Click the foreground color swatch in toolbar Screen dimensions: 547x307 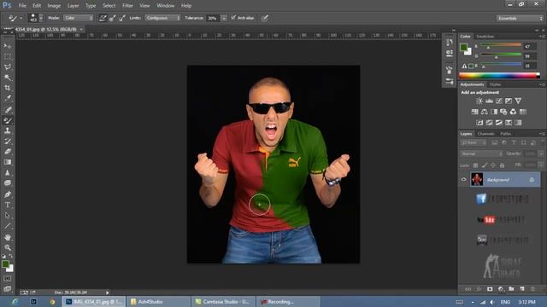(x=5, y=264)
